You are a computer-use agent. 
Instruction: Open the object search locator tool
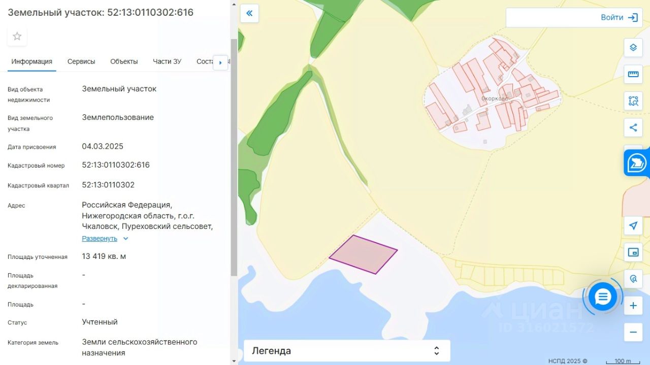pos(633,279)
